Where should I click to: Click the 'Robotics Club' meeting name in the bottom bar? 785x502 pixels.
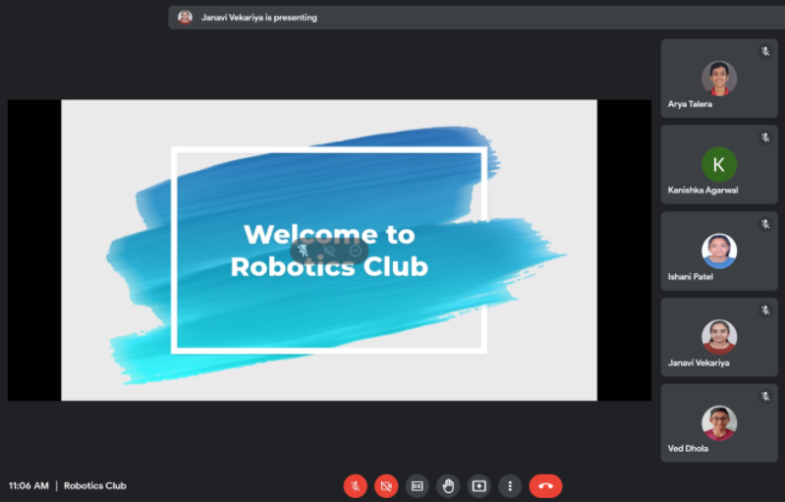pos(95,485)
